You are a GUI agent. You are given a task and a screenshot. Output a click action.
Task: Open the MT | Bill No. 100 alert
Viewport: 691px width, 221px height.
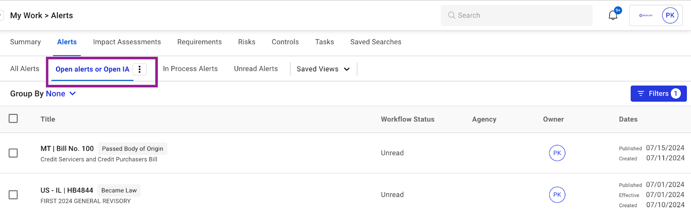(x=67, y=148)
